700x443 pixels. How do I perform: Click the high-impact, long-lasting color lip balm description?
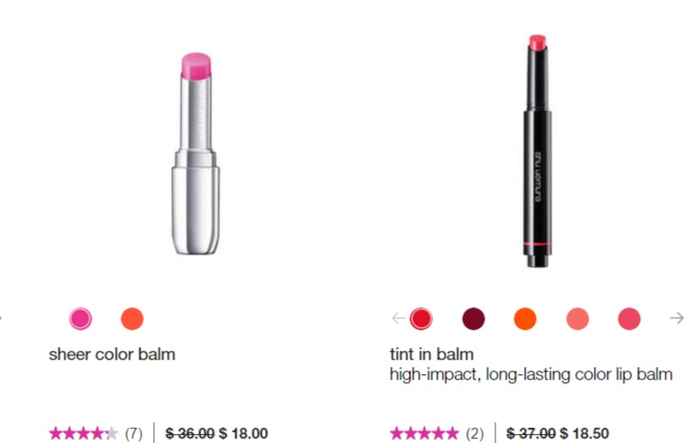[x=531, y=374]
